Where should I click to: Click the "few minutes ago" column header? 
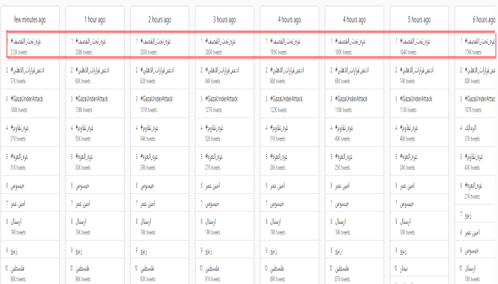pos(31,19)
